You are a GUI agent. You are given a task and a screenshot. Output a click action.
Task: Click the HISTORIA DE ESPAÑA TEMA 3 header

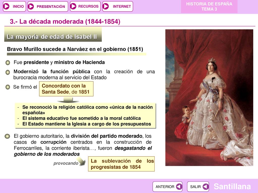tap(209, 6)
